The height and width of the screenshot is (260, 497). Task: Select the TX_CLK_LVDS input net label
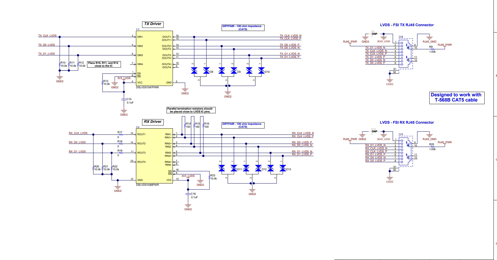tap(48, 36)
